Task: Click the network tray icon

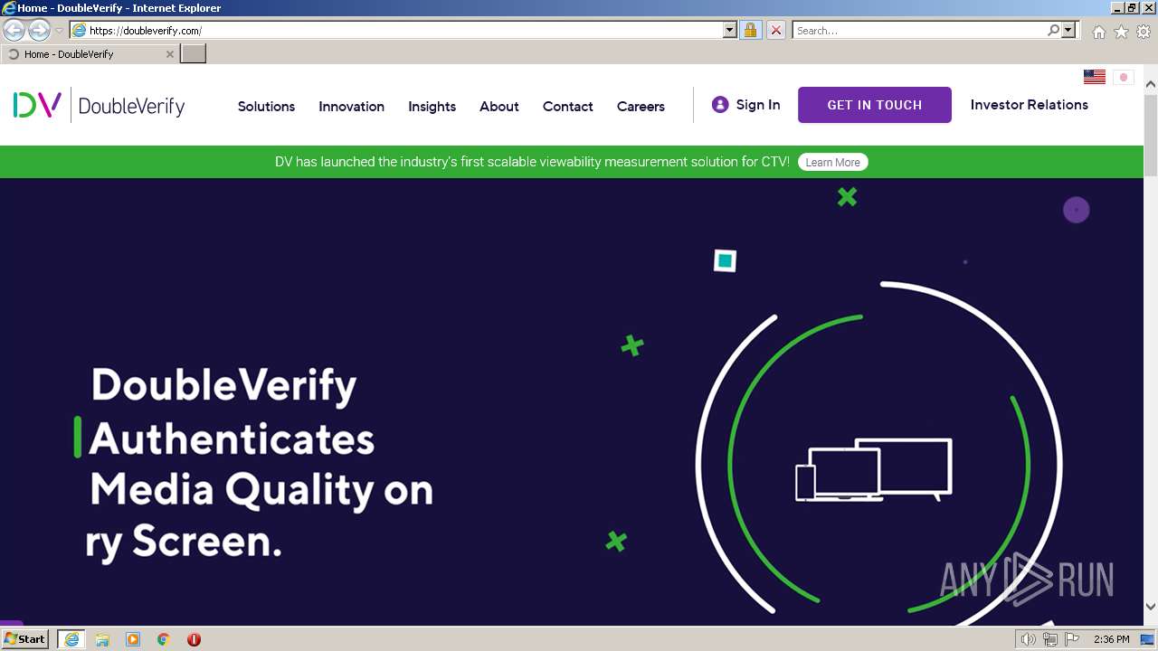Action: coord(1049,639)
